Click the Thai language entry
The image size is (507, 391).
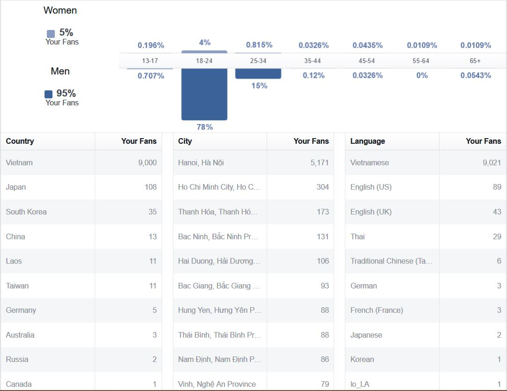point(358,236)
